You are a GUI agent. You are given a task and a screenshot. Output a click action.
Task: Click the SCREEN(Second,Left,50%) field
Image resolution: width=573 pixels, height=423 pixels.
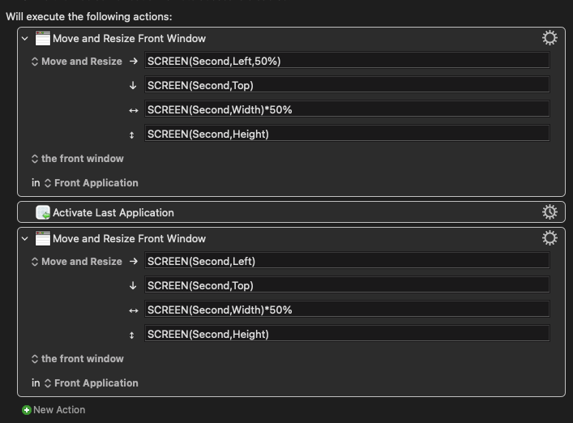point(347,61)
